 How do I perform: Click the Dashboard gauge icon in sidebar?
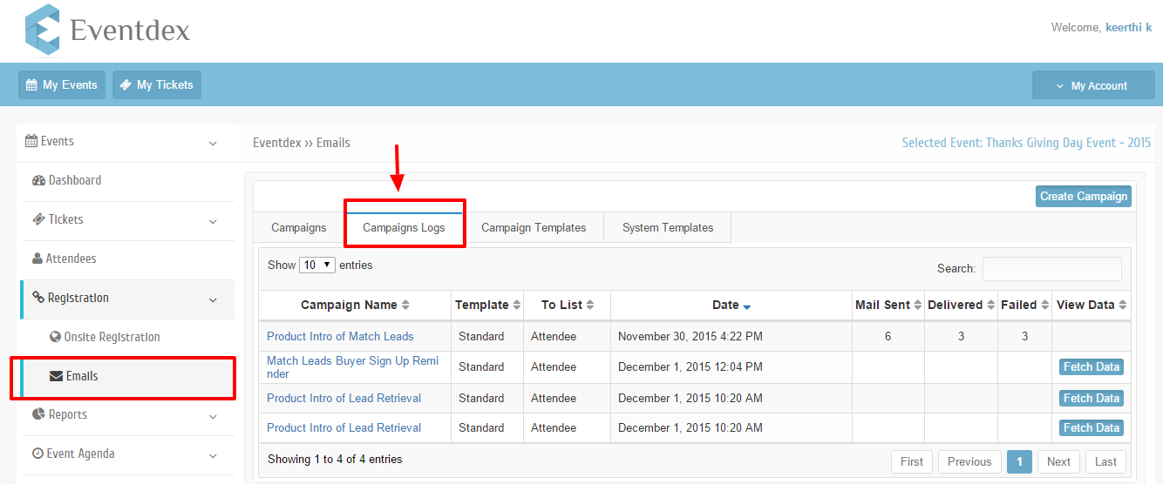38,181
